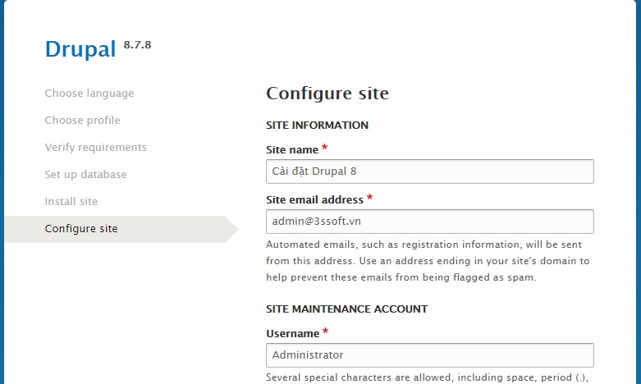
Task: Select the Choose language step
Action: point(89,94)
